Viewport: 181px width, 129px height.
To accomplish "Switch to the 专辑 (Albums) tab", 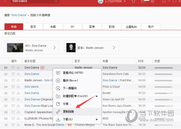I will [53, 27].
